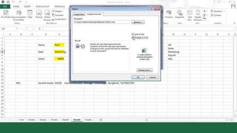The image size is (237, 133).
Task: Switch to the HOME ribbon tab
Action: pyautogui.click(x=16, y=7)
